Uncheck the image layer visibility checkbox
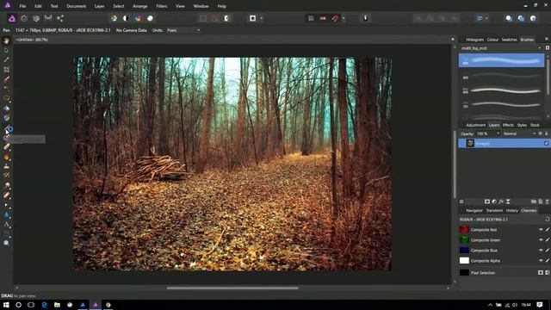The width and height of the screenshot is (551, 310). [x=546, y=144]
